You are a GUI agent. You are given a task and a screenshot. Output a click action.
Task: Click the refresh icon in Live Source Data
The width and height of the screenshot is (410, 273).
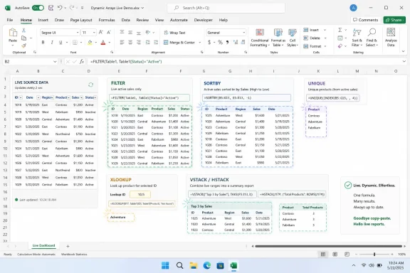click(90, 85)
